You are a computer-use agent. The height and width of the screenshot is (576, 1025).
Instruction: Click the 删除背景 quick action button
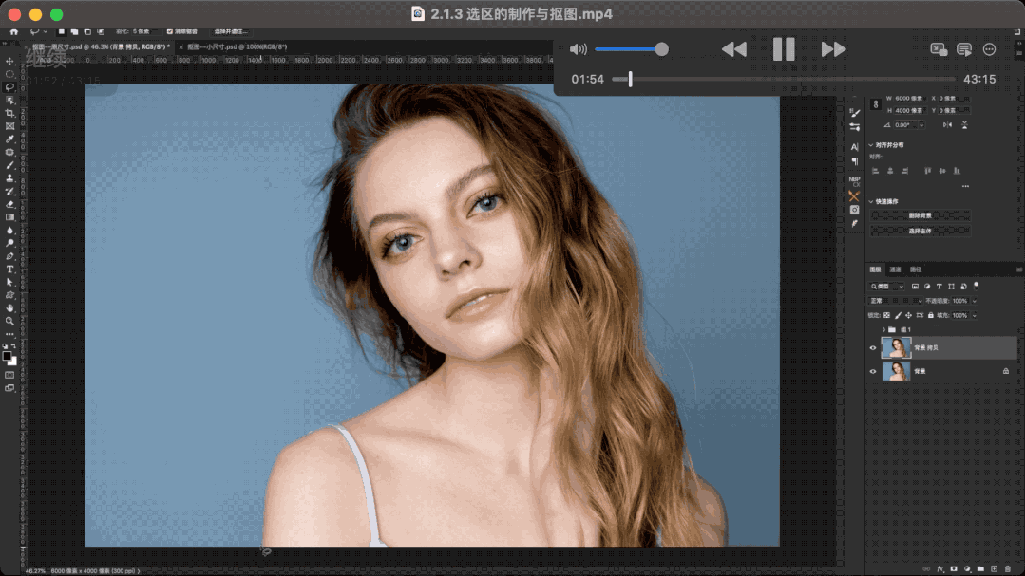(921, 215)
